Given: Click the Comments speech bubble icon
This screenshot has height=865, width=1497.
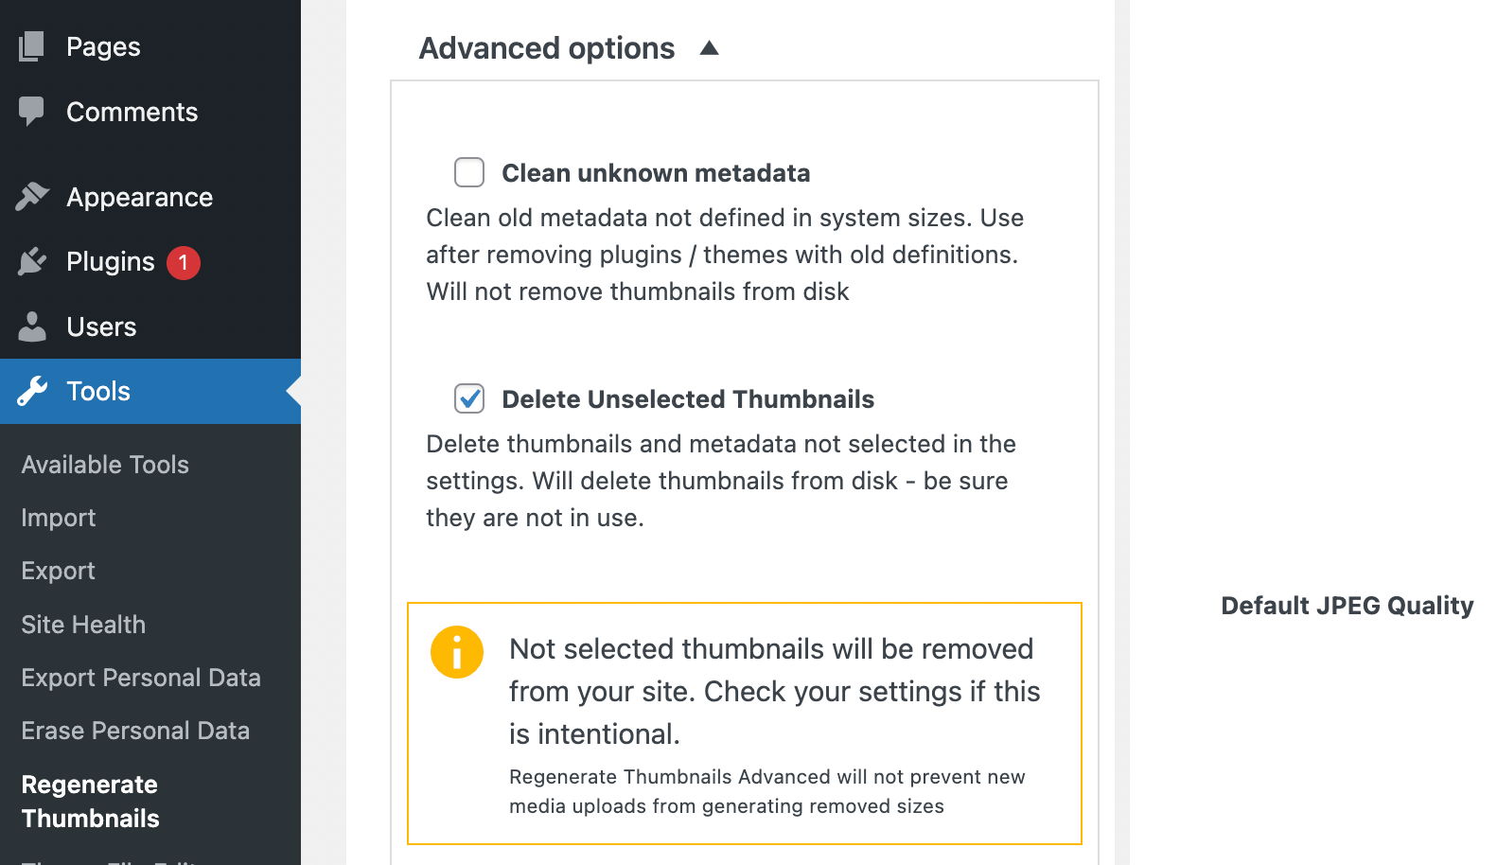Looking at the screenshot, I should (x=31, y=111).
